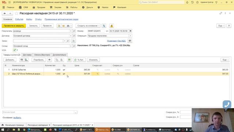Expand the Операция dropdown arrow

131,36
